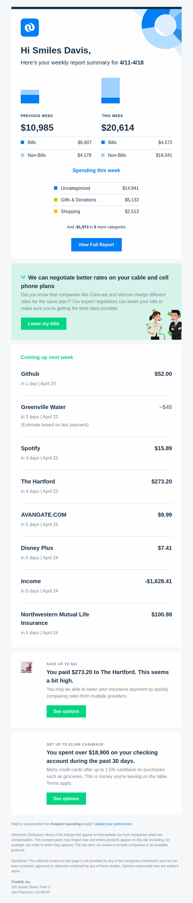This screenshot has height=903, width=193.
Task: Click The Hartford deer logo
Action: pyautogui.click(x=26, y=667)
